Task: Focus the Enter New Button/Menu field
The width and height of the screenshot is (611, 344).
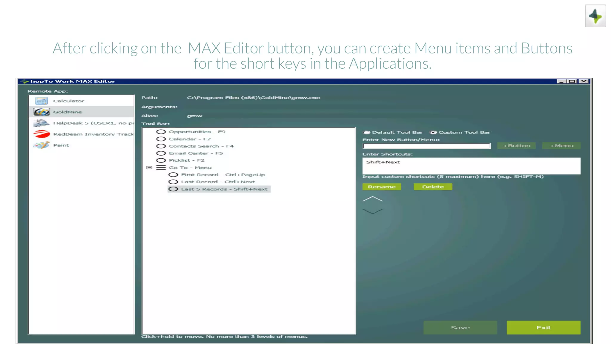Action: pos(427,146)
